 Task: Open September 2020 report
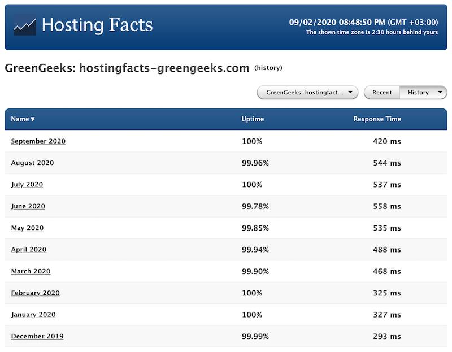click(38, 141)
